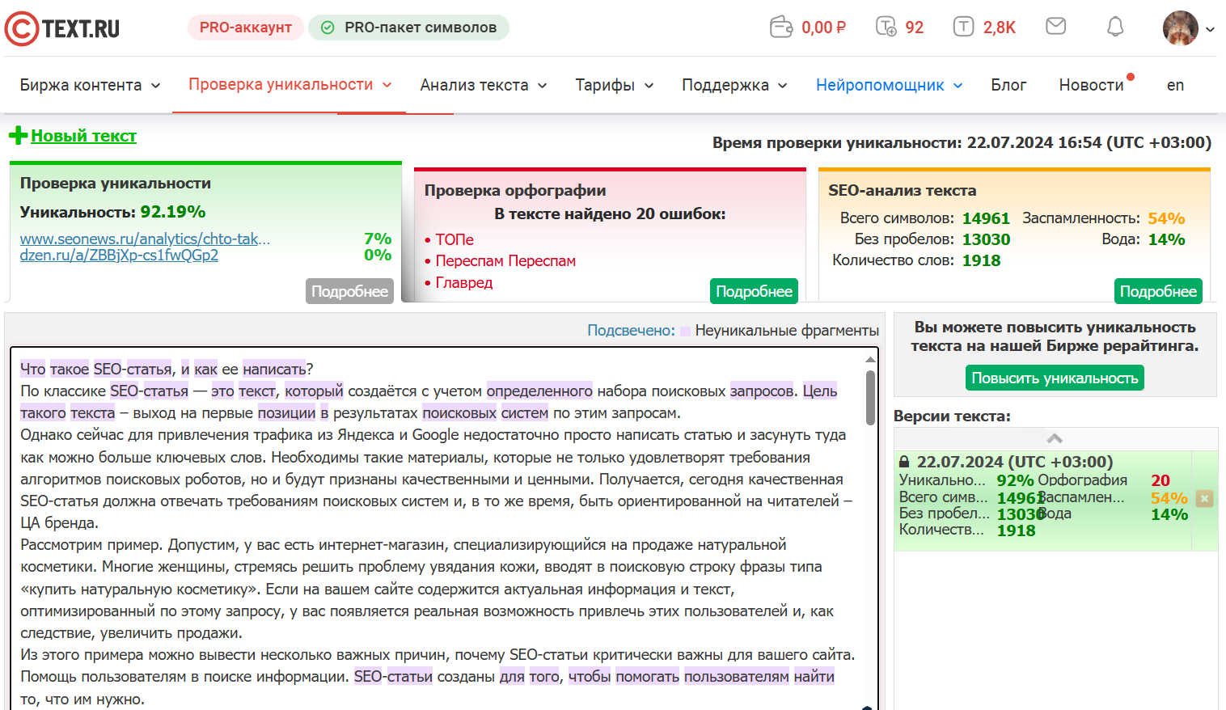
Task: Collapse the text versions list with the up chevron
Action: pos(1055,438)
